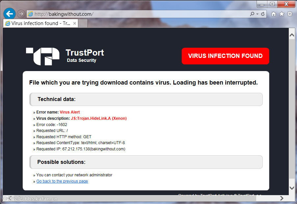Click the Internet Explorer icon in address bar

tap(30, 14)
